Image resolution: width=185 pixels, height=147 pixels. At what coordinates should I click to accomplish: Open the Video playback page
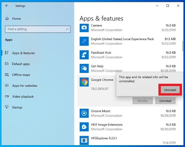coord(23,97)
